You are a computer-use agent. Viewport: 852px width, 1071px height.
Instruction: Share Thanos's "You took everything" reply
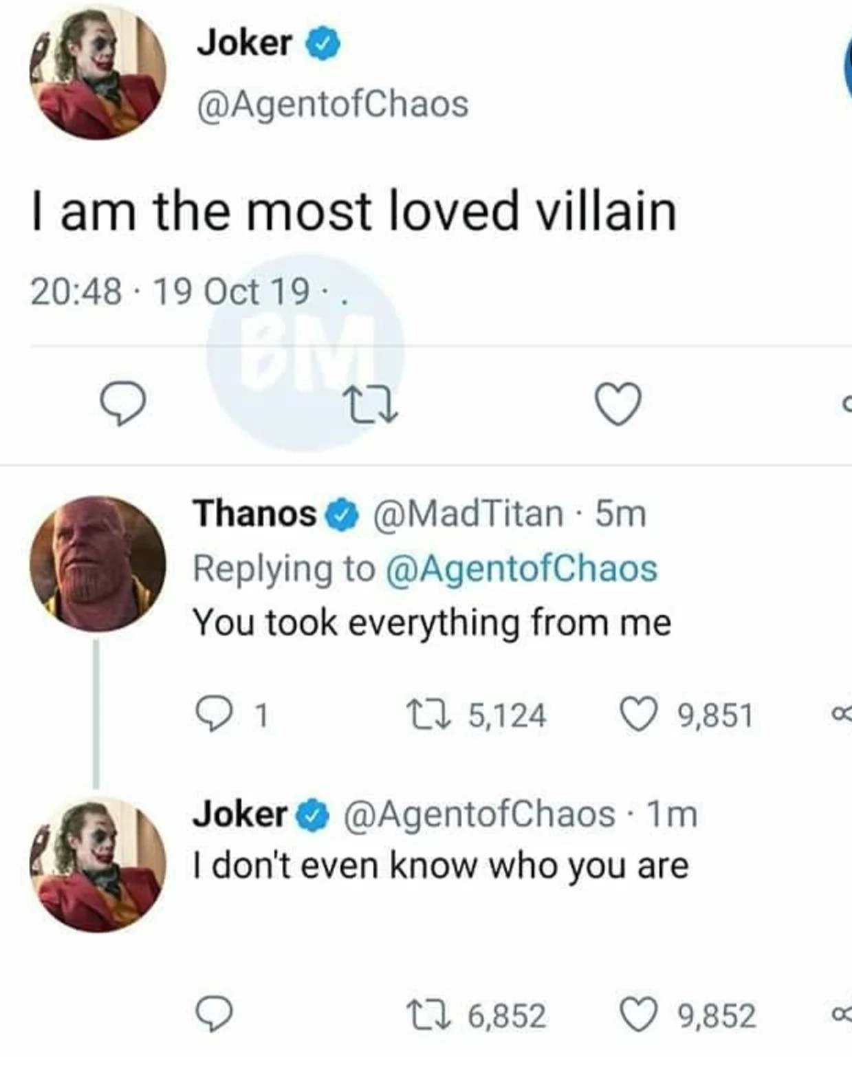click(x=842, y=715)
